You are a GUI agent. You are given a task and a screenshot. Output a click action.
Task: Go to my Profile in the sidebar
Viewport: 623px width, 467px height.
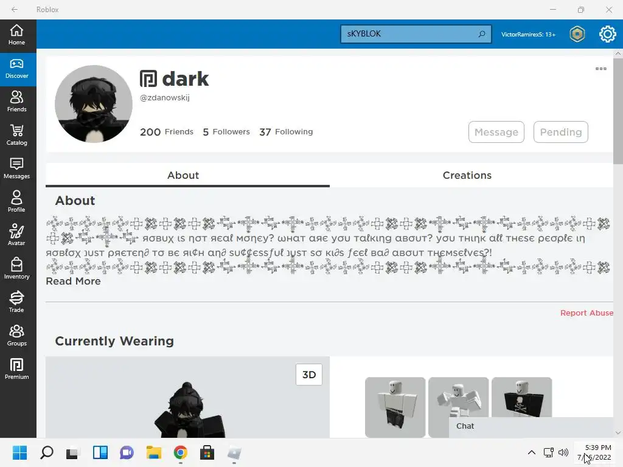(x=16, y=202)
